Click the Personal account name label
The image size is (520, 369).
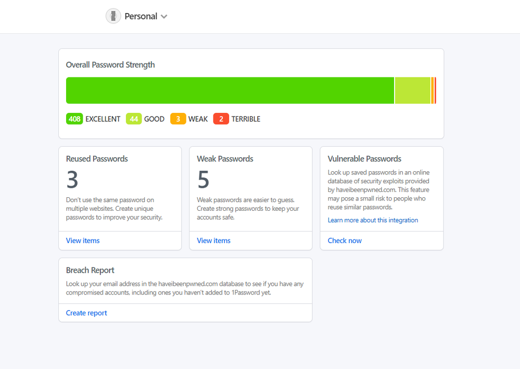141,16
